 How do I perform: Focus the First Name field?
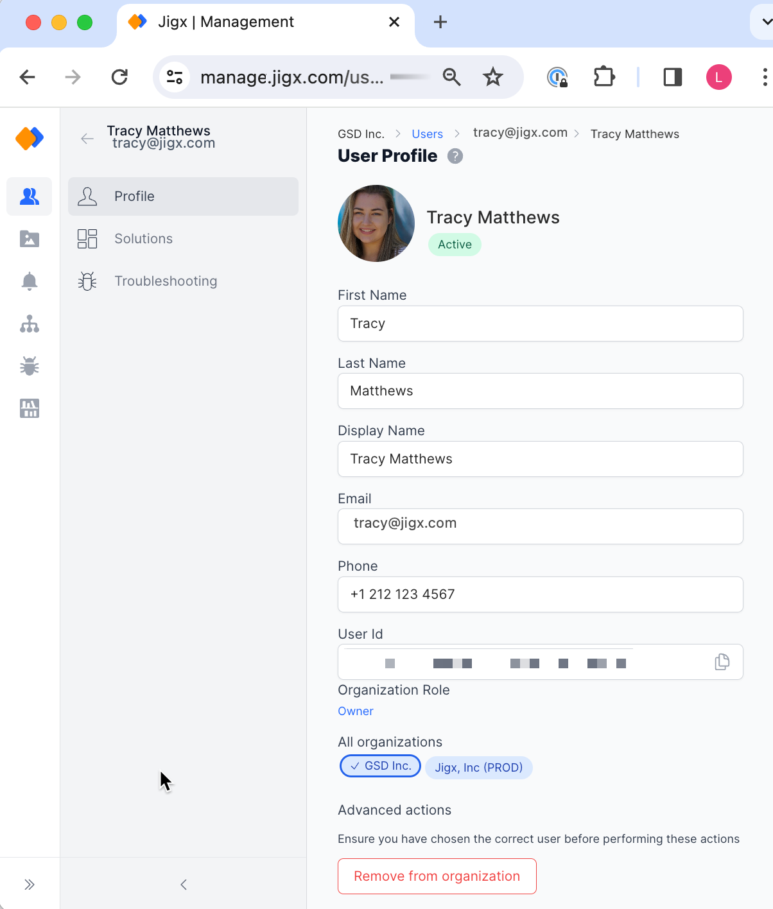coord(541,324)
